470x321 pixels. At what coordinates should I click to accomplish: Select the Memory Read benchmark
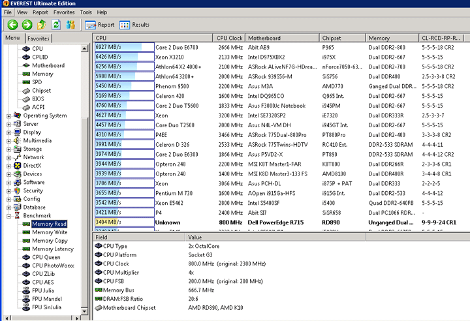49,224
